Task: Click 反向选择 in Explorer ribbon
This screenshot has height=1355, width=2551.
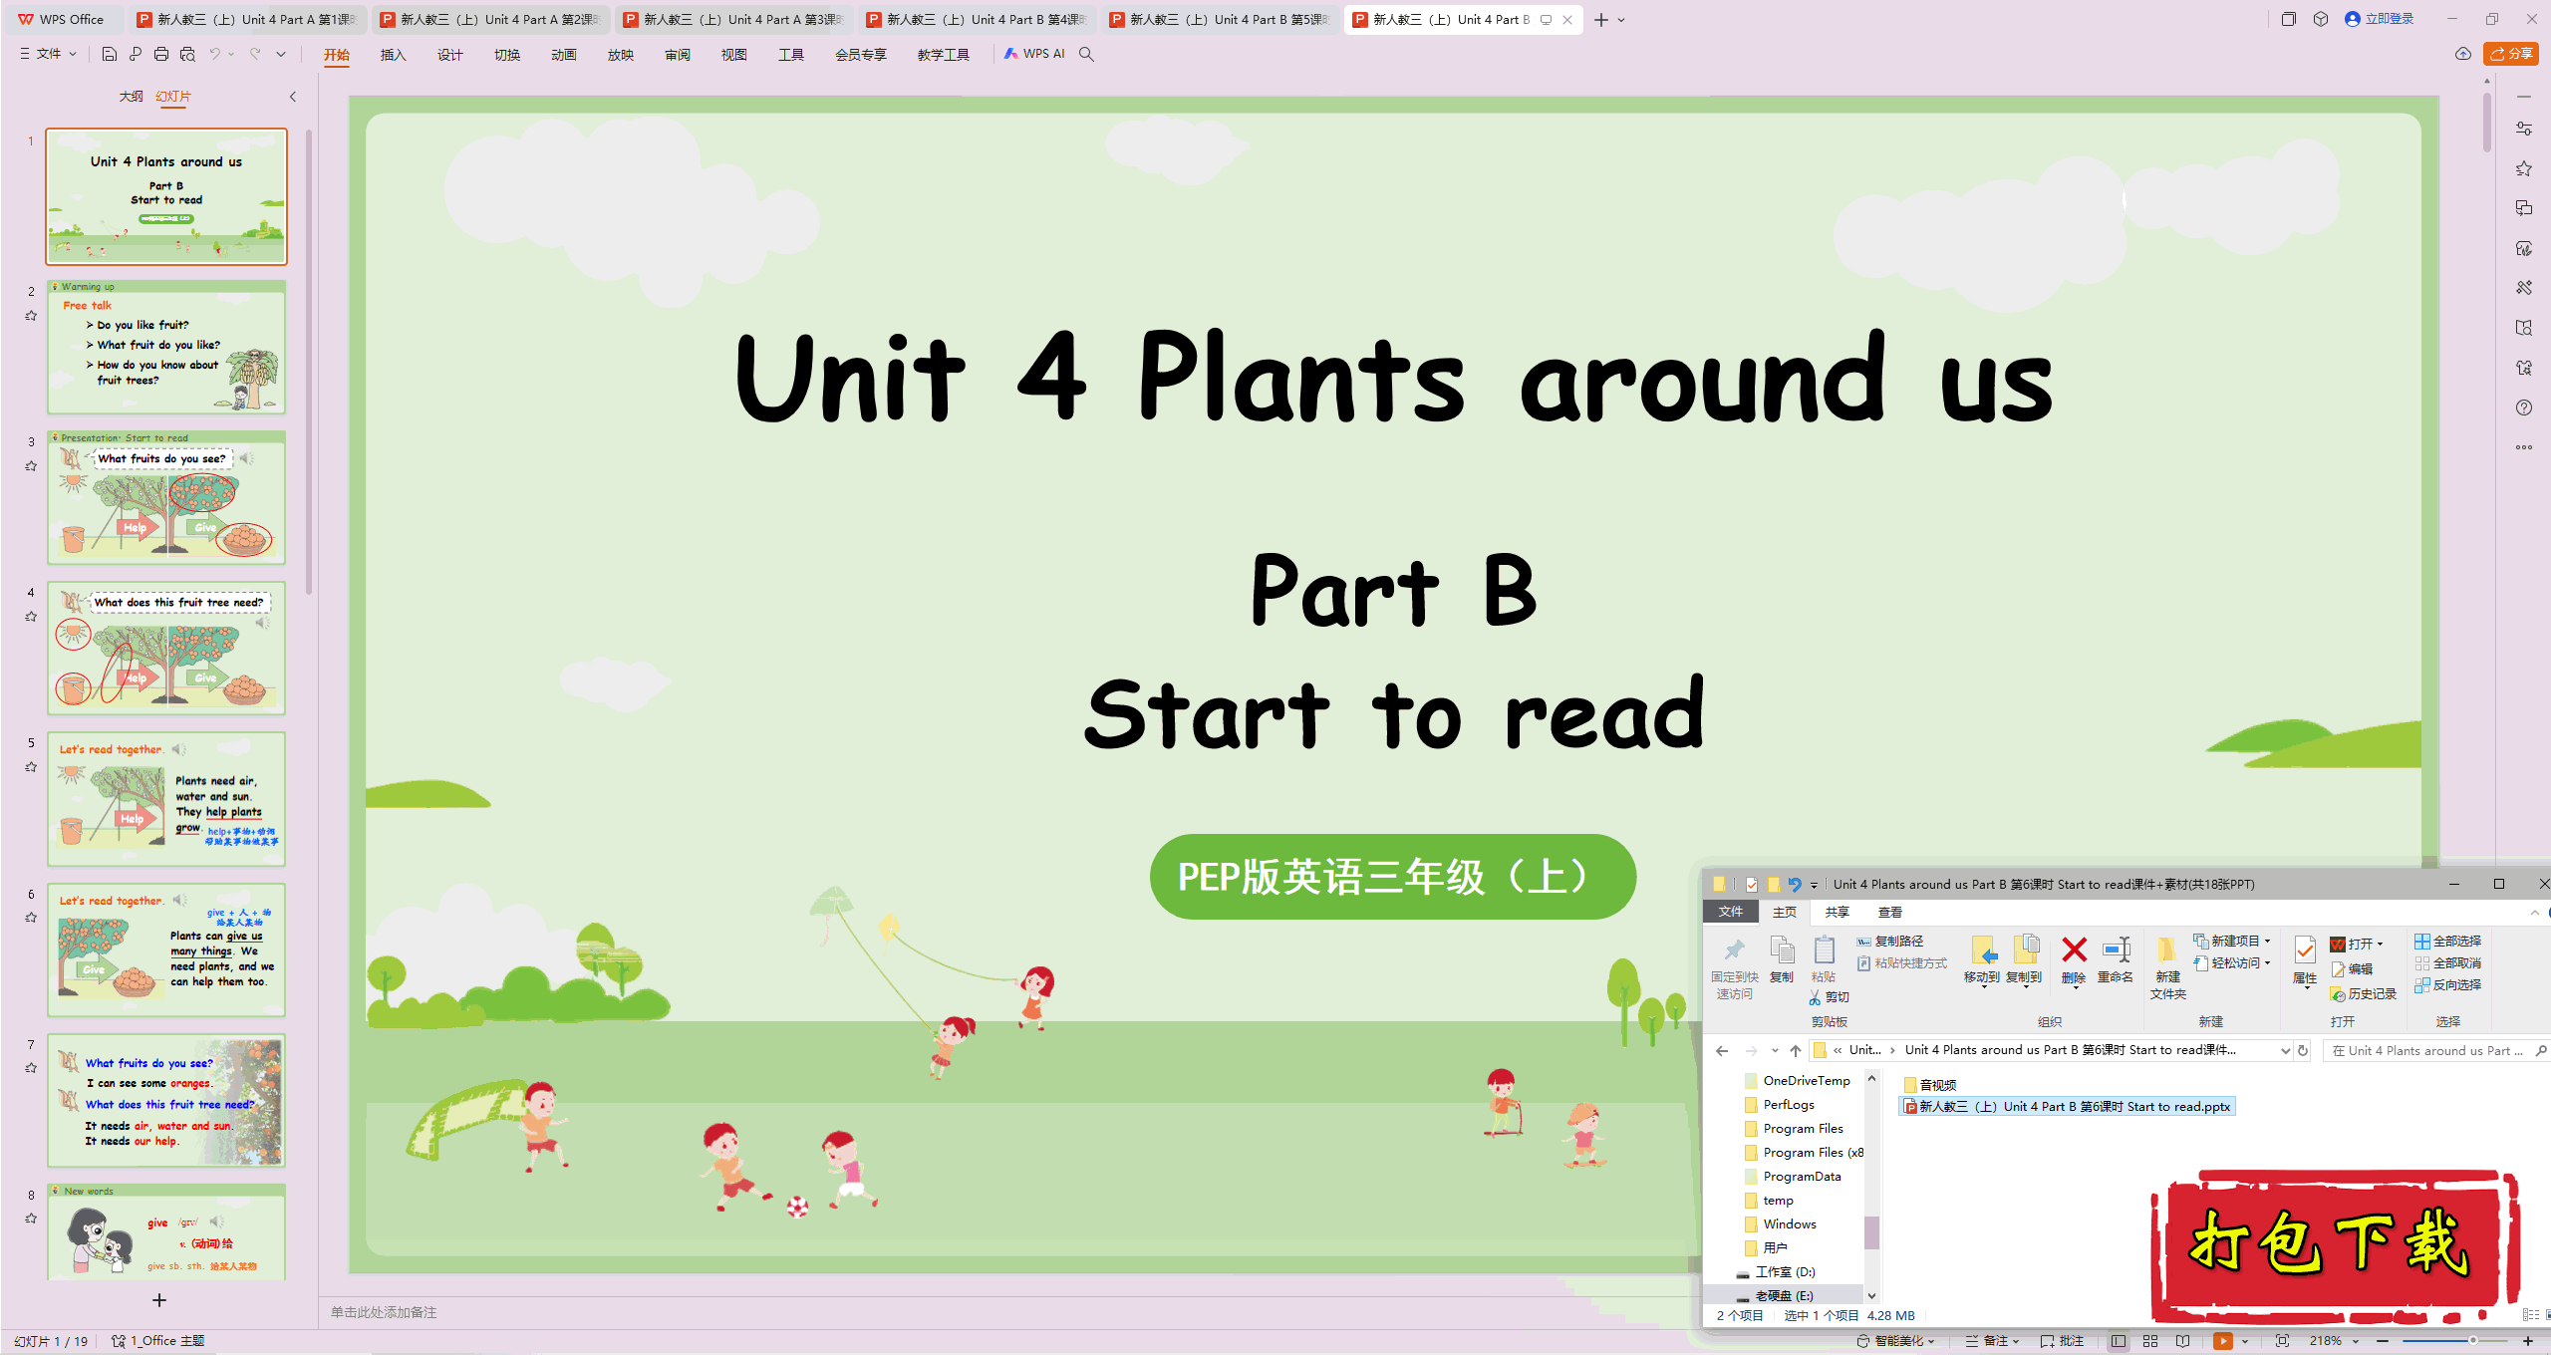Action: 2447,984
